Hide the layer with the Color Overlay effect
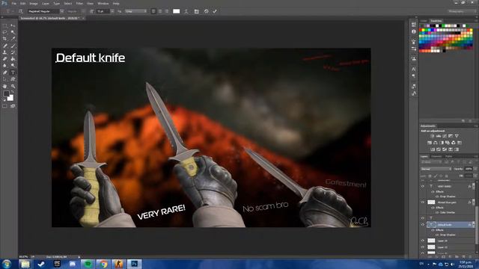 [x=423, y=202]
